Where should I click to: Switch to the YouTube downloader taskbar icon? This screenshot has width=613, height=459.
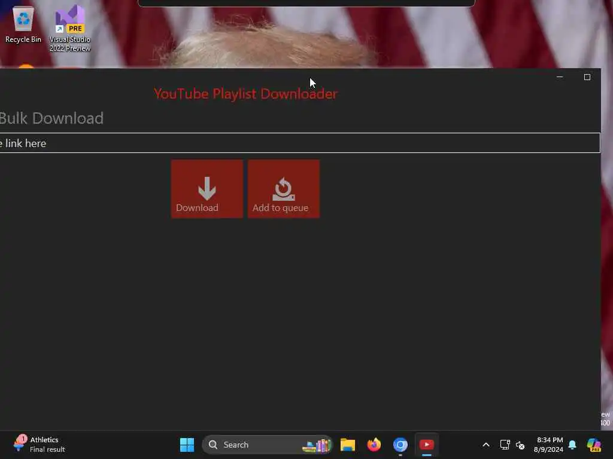click(x=426, y=445)
